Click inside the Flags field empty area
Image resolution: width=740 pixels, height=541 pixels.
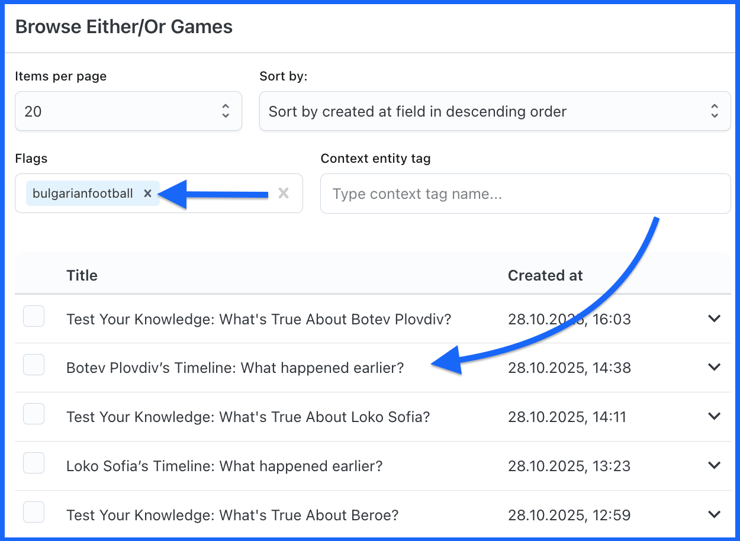tap(219, 194)
